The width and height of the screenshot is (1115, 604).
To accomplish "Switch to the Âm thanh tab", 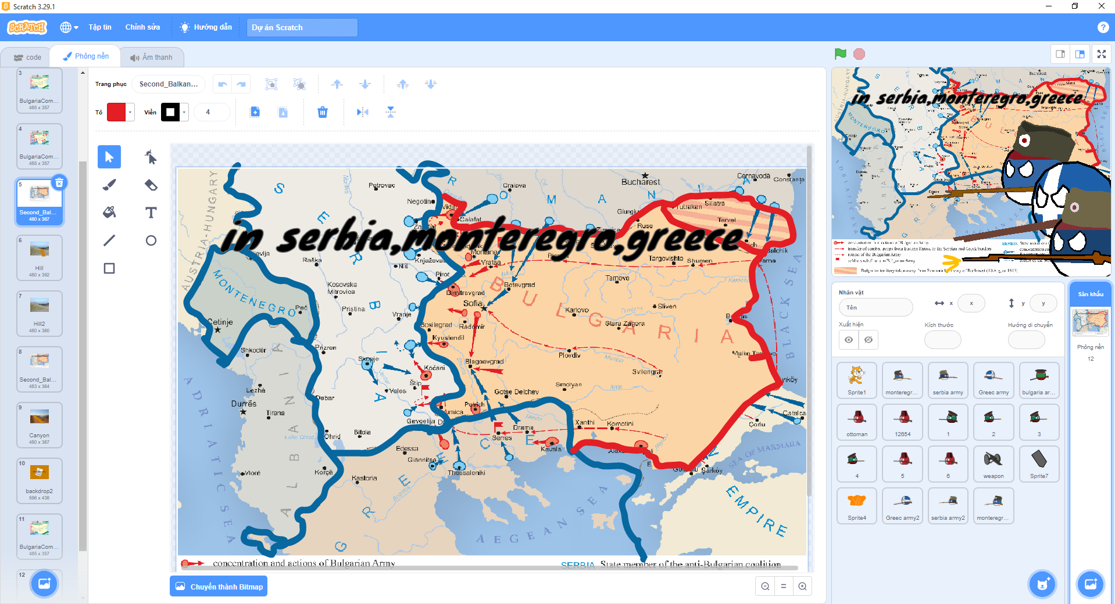I will (x=151, y=57).
